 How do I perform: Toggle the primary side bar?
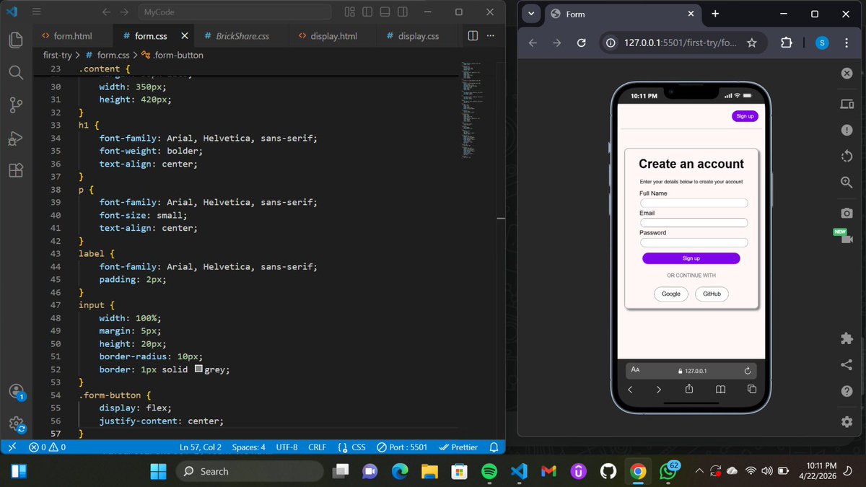pos(367,12)
